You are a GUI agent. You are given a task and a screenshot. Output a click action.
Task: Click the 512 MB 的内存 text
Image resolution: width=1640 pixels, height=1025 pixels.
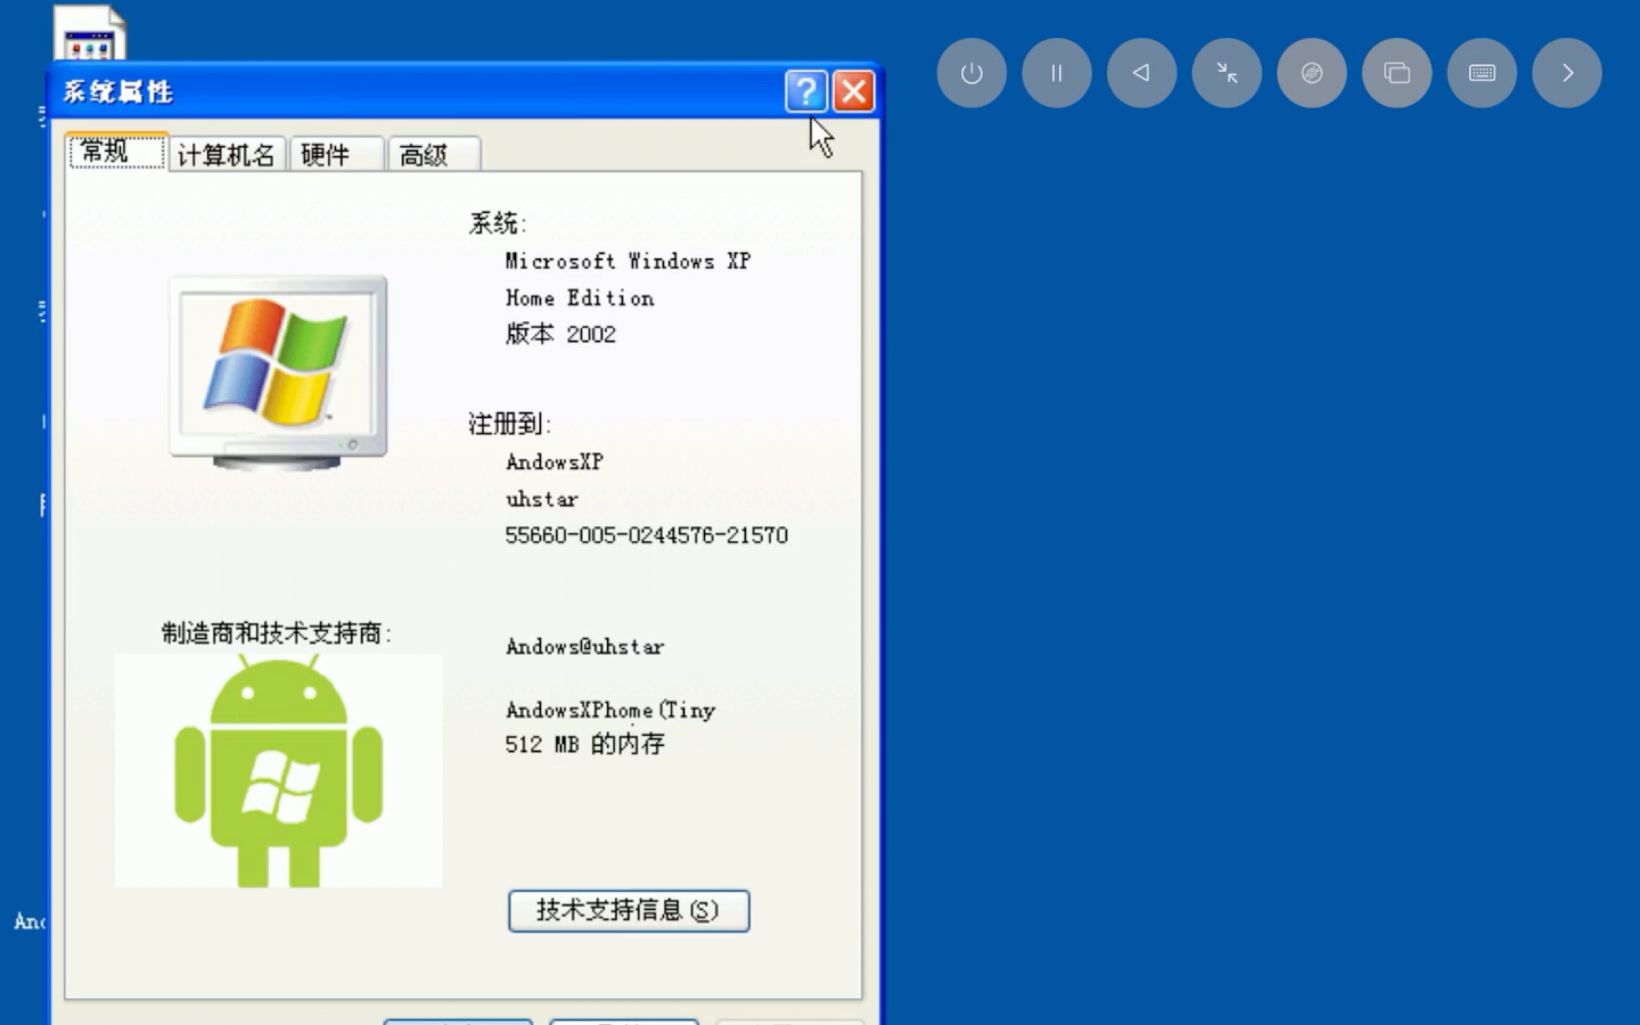click(x=584, y=745)
